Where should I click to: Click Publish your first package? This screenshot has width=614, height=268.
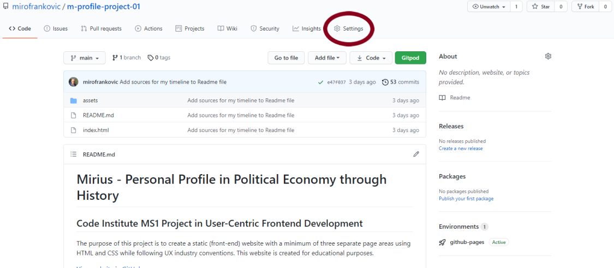[x=467, y=199]
